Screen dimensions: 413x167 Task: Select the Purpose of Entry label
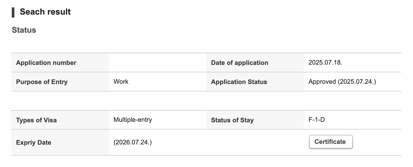coord(42,82)
